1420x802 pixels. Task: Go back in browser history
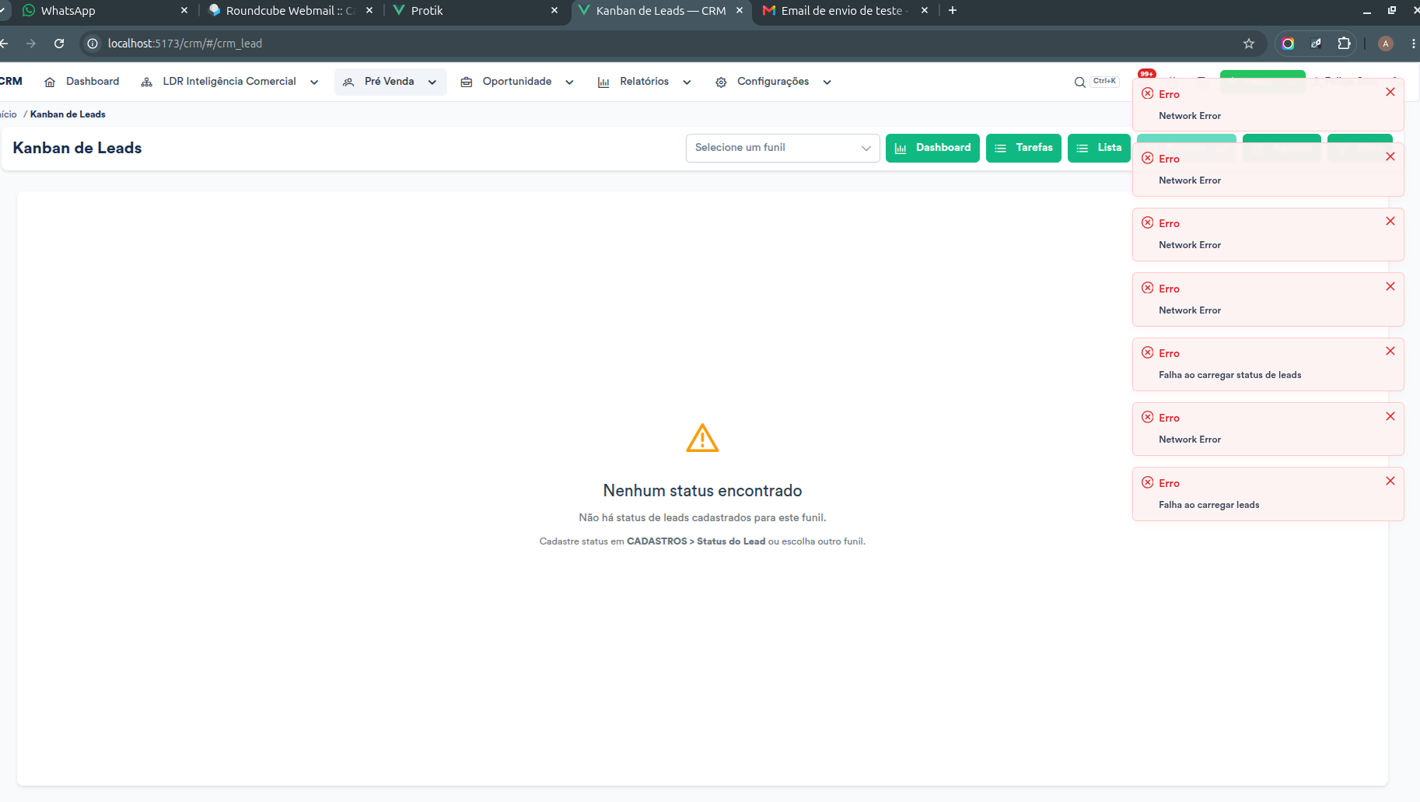tap(4, 44)
